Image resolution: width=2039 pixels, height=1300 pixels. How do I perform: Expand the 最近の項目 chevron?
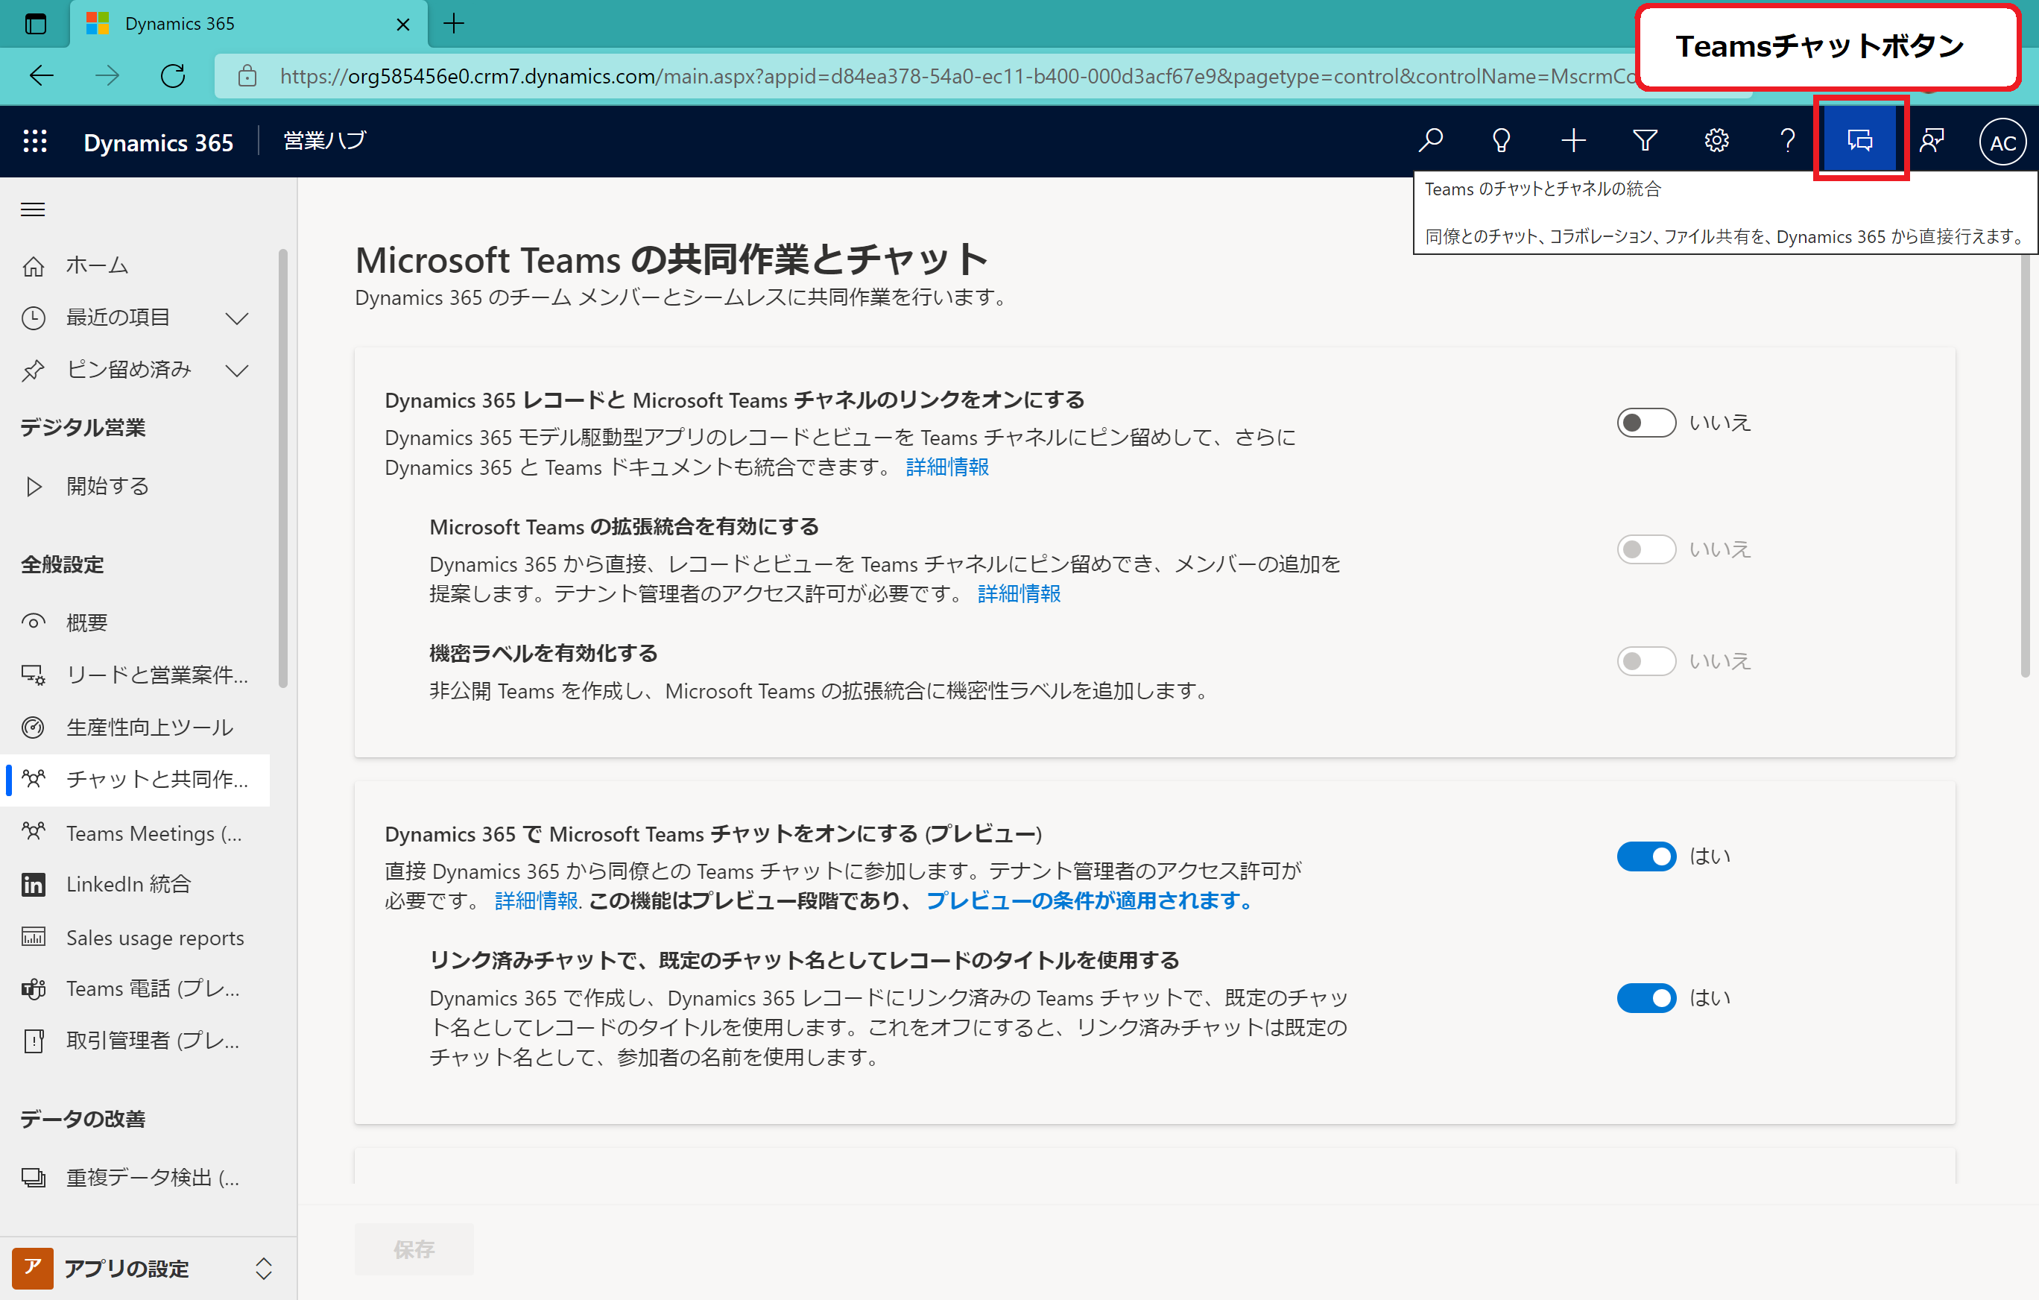237,318
